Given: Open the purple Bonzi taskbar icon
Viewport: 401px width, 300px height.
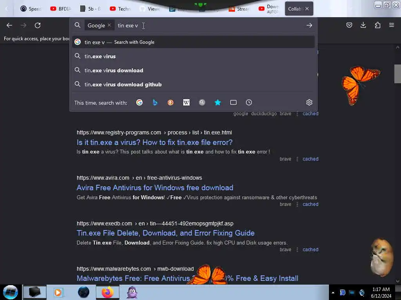Looking at the screenshot, I should click(x=132, y=292).
